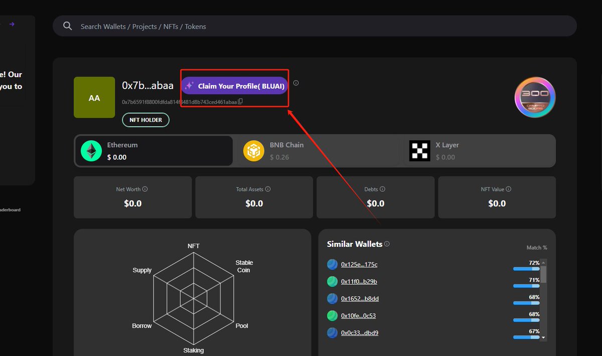Open NFT Value info icon
The height and width of the screenshot is (356, 602).
click(509, 189)
